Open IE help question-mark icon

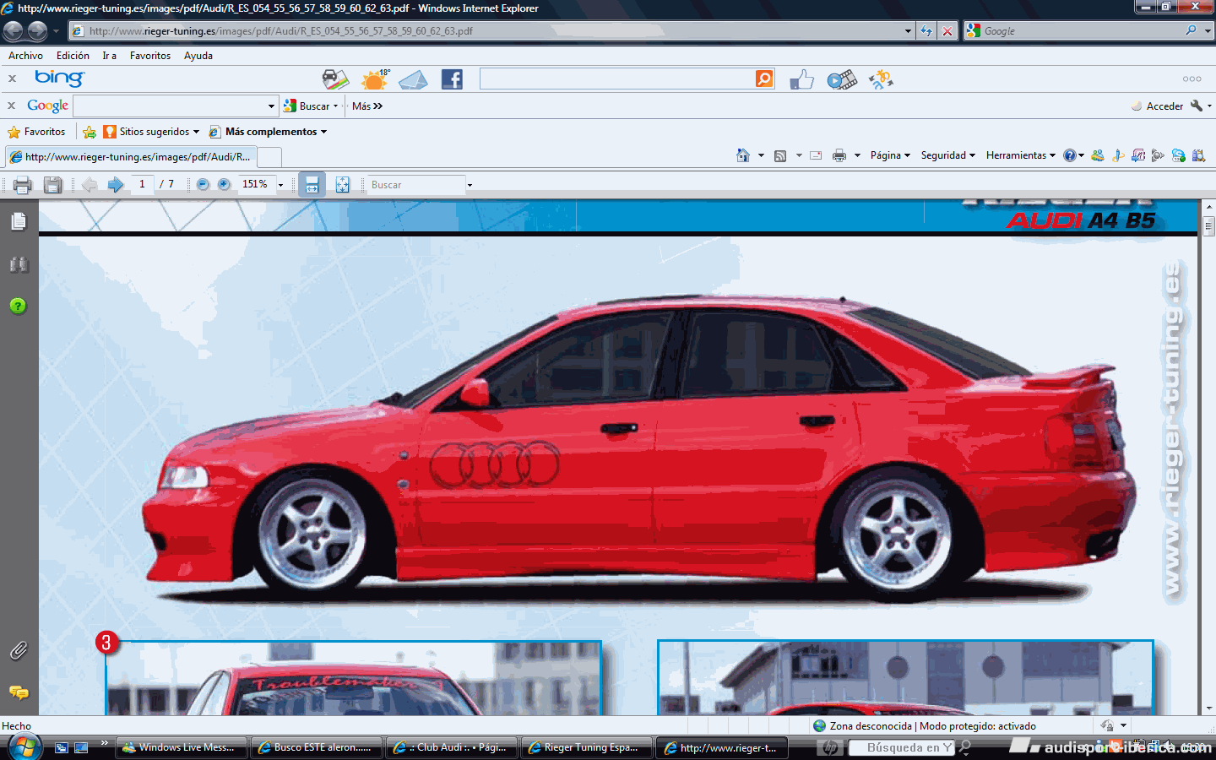click(1070, 155)
